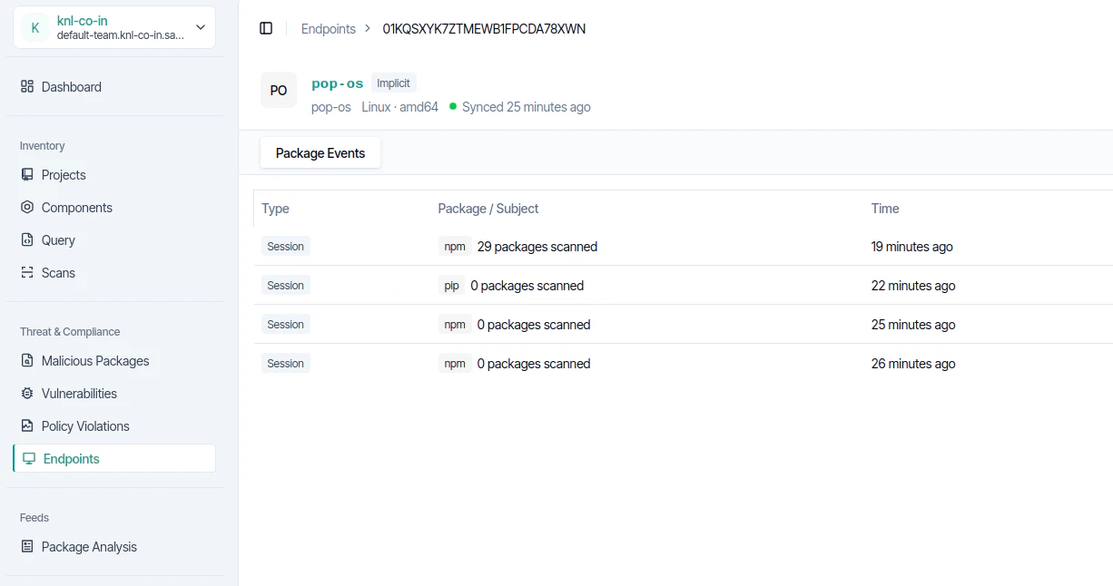
Task: Click the Inventory section heading
Action: [x=43, y=146]
